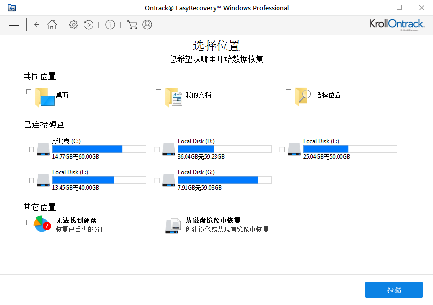433x305 pixels.
Task: Enable the 桌面 checkbox
Action: 29,91
